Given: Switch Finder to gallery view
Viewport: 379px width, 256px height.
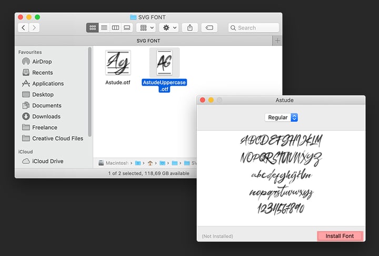Looking at the screenshot, I should click(127, 28).
